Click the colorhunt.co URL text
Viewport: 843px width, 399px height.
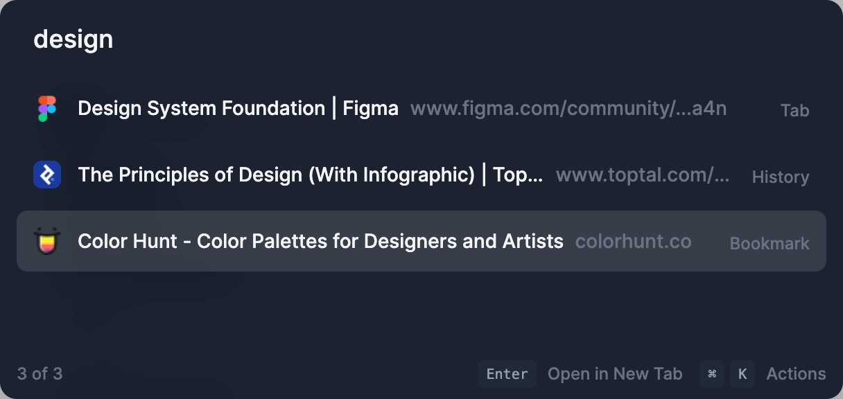[633, 242]
